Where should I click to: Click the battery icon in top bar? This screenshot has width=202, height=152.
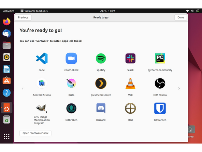(198, 11)
